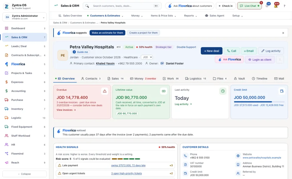This screenshot has width=292, height=179.
Task: Click the Lifetime value cash icon
Action: point(164,91)
